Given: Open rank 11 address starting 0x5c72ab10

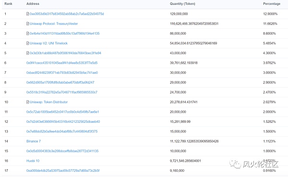Looking at the screenshot, I should click(x=62, y=112).
